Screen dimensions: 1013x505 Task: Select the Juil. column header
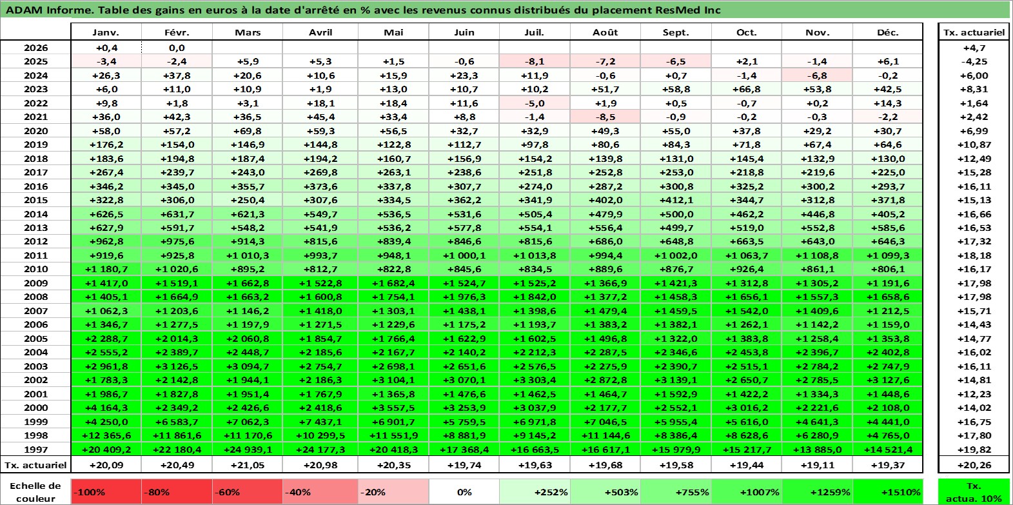(x=535, y=32)
